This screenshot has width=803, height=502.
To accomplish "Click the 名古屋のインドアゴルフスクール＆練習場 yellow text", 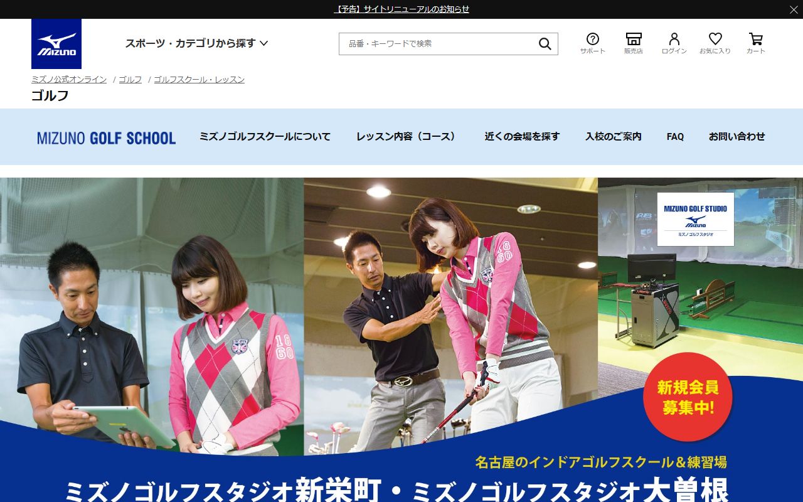I will click(601, 462).
